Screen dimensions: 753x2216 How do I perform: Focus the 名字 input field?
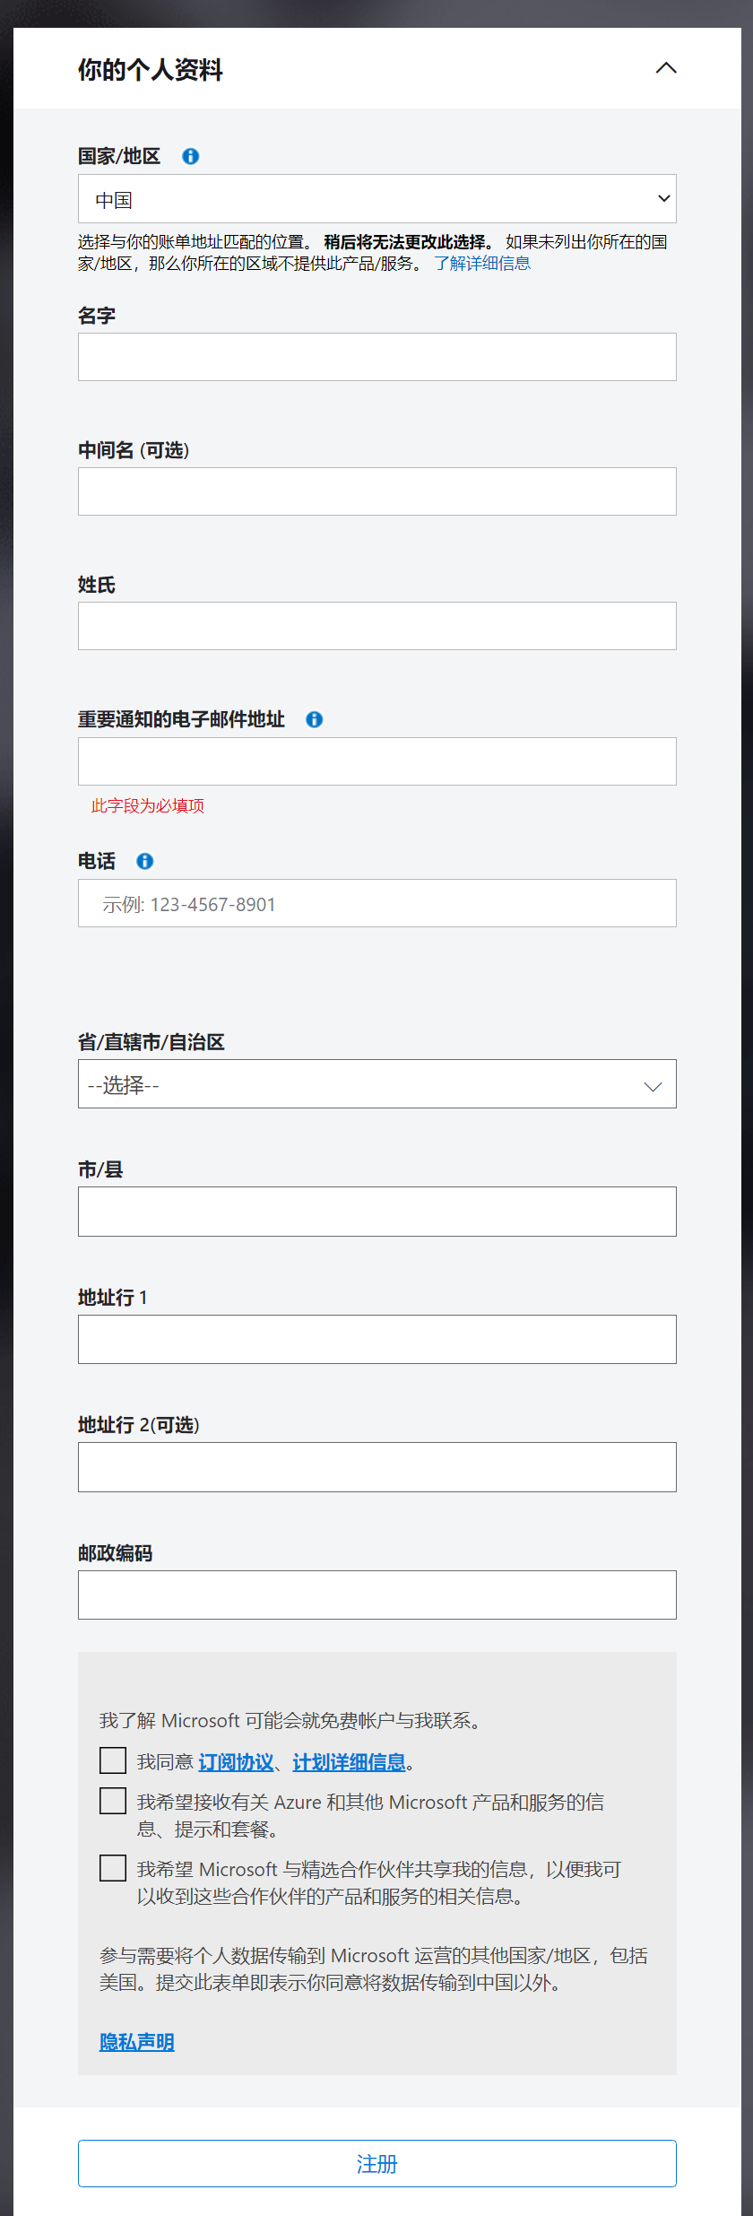coord(376,357)
